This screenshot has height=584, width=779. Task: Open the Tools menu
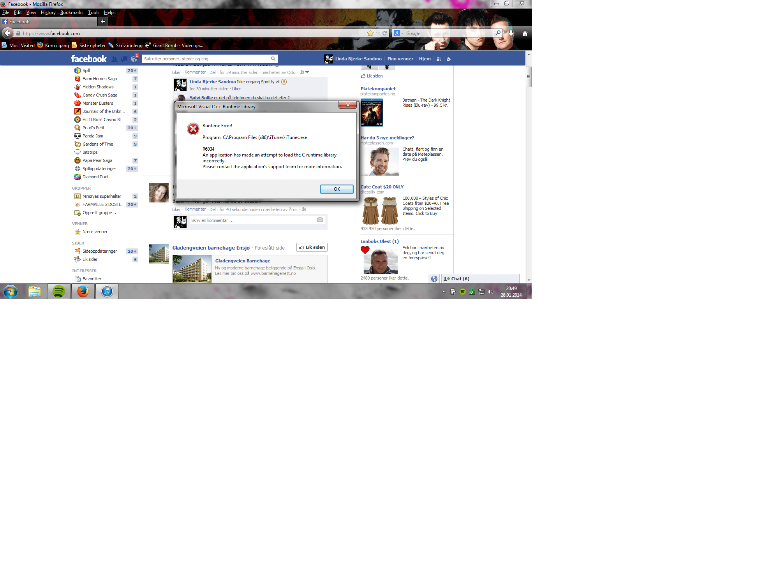[93, 12]
